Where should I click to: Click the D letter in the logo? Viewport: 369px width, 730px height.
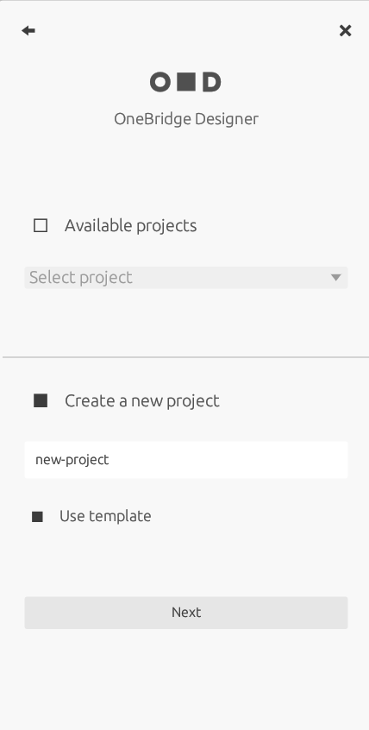tap(212, 82)
